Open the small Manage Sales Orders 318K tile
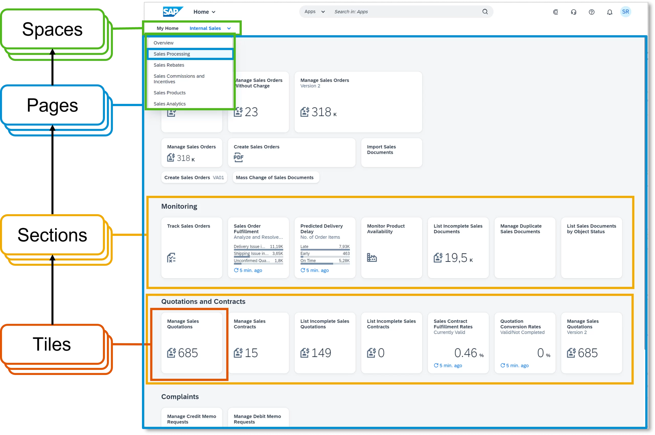Screen dimensions: 655x435 click(x=192, y=152)
